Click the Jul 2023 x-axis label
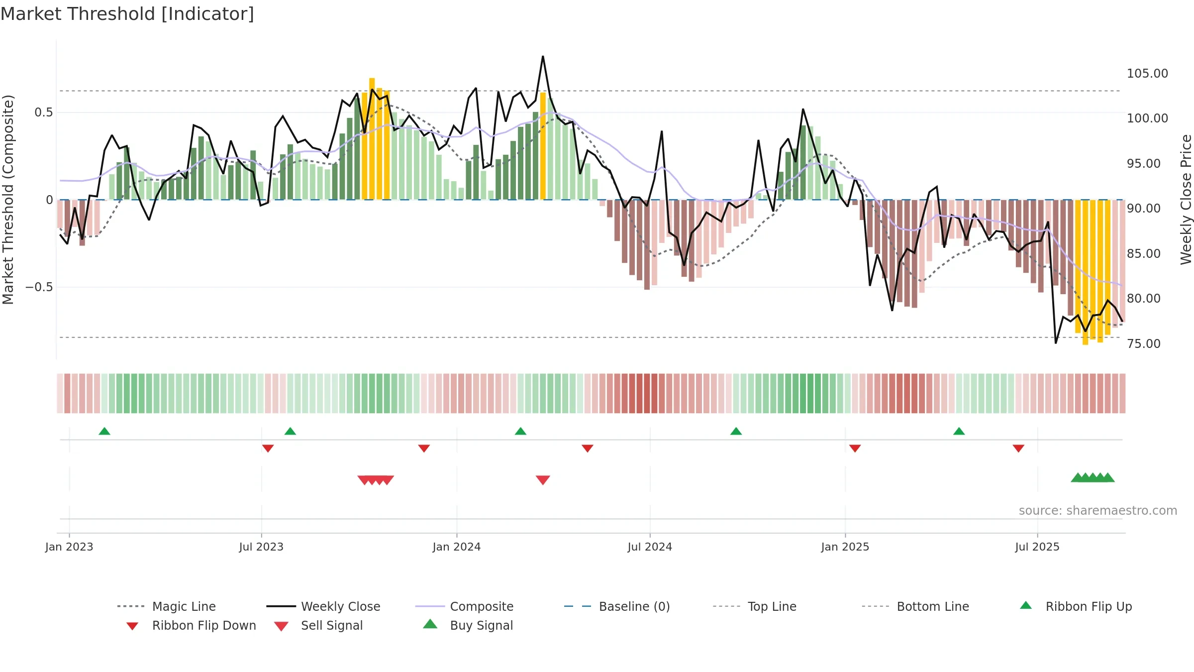1194x672 pixels. coord(261,547)
